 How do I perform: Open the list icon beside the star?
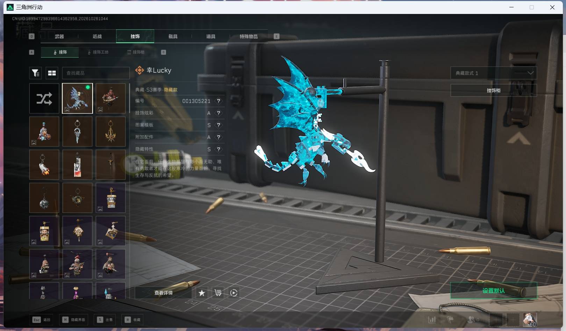(218, 293)
